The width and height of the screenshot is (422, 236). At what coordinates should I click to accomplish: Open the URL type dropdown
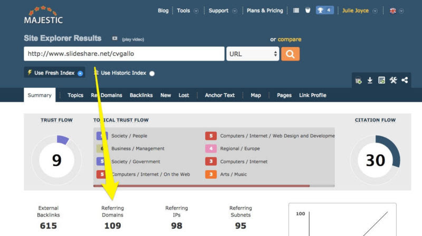[x=253, y=54]
